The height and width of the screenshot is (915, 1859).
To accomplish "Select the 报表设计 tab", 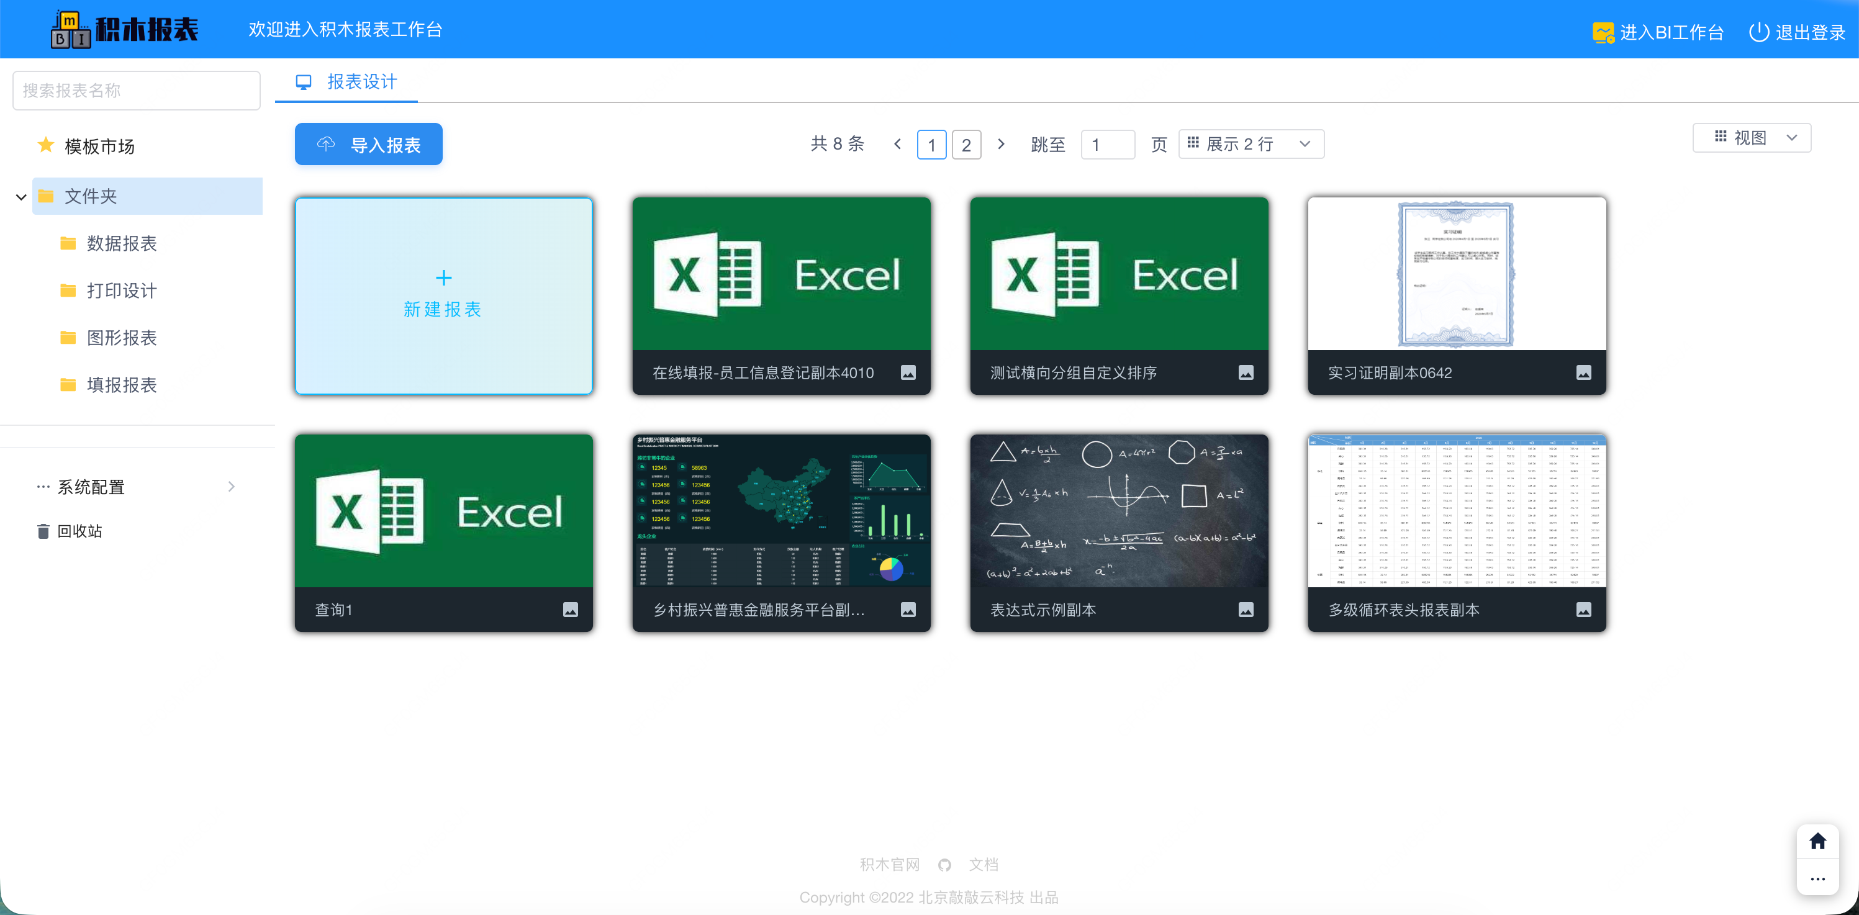I will point(346,83).
